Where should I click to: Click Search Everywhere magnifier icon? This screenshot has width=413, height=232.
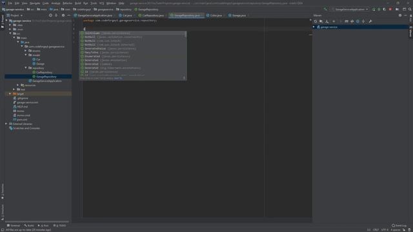pyautogui.click(x=410, y=9)
